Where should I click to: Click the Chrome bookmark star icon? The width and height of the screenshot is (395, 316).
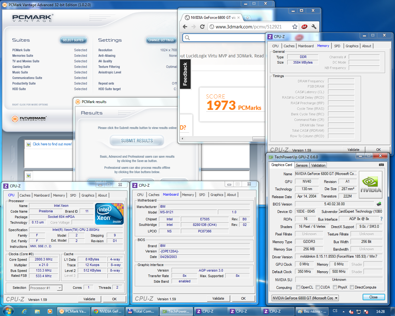(x=295, y=27)
